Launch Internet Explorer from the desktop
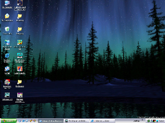 click(7, 55)
